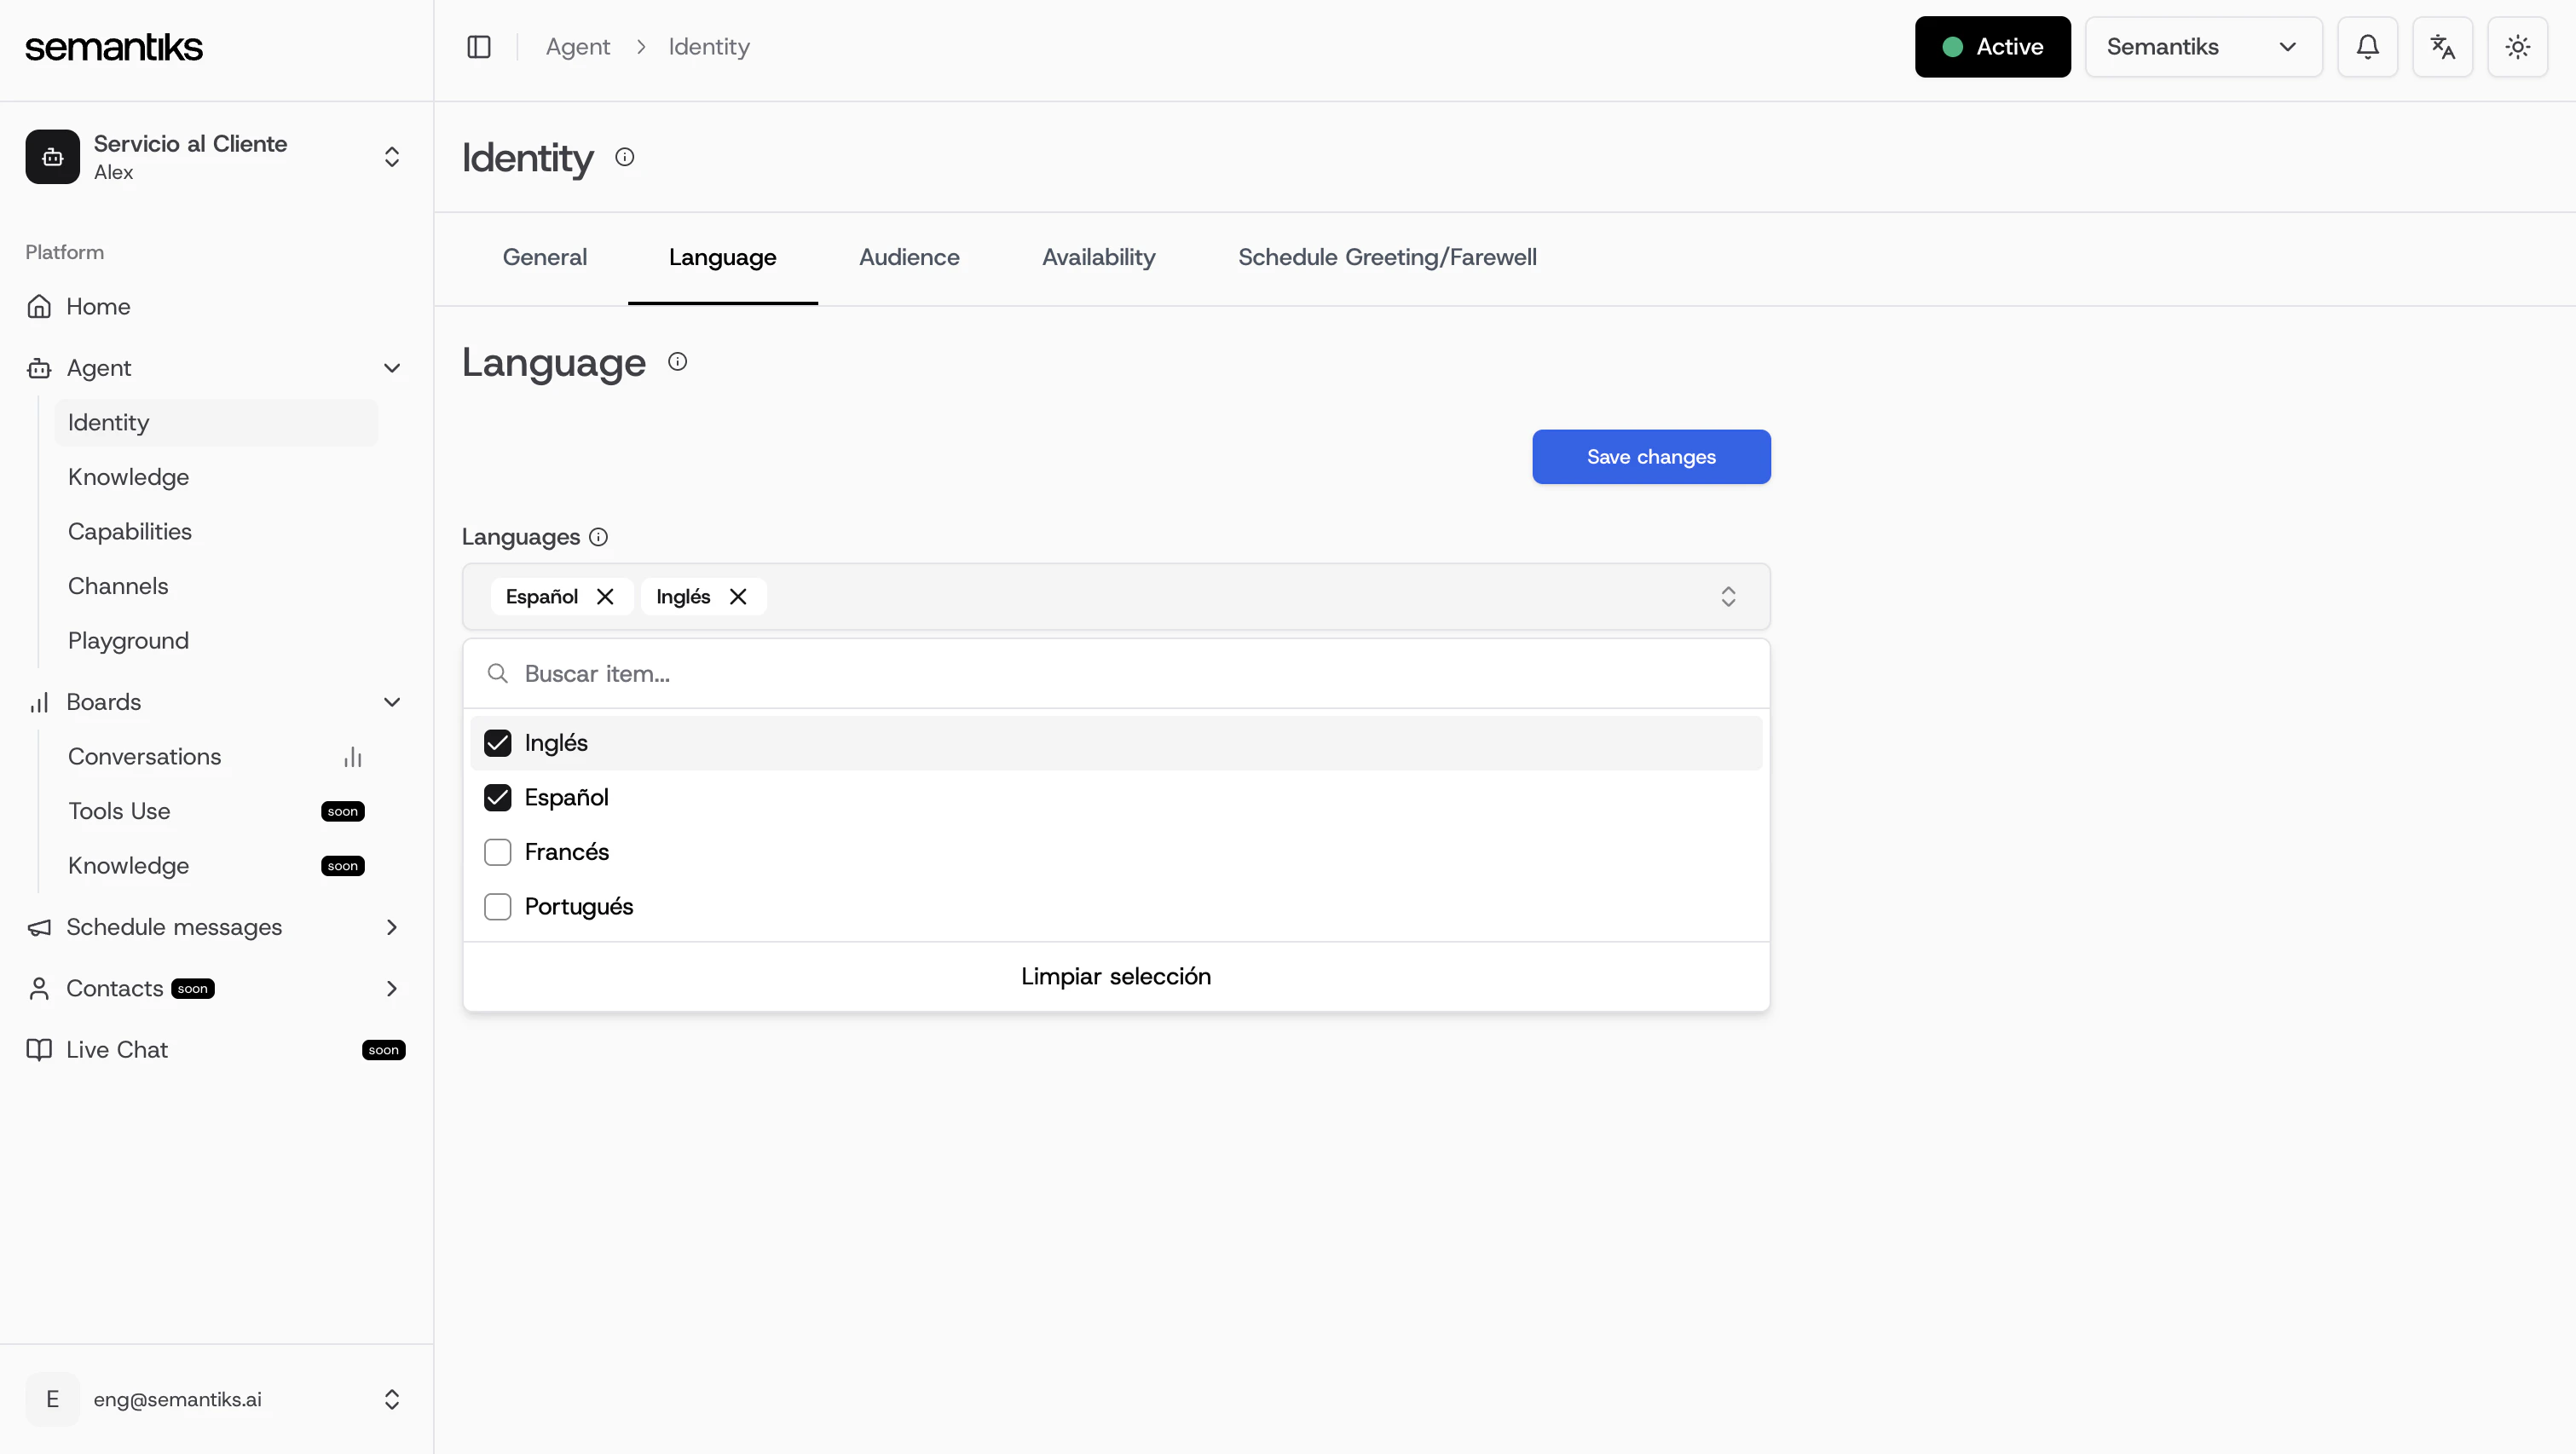
Task: Check the Portugués checkbox
Action: (497, 907)
